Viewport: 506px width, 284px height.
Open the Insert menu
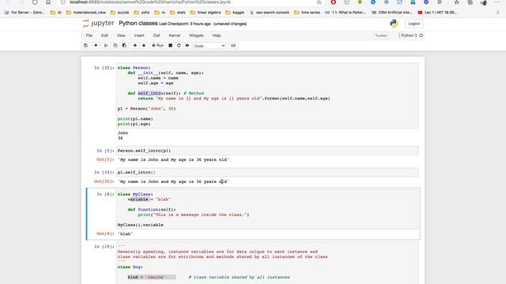point(139,35)
